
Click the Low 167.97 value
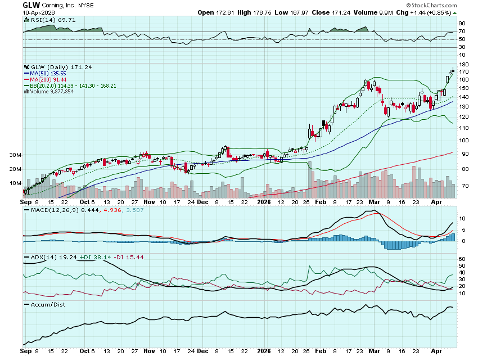coord(291,13)
